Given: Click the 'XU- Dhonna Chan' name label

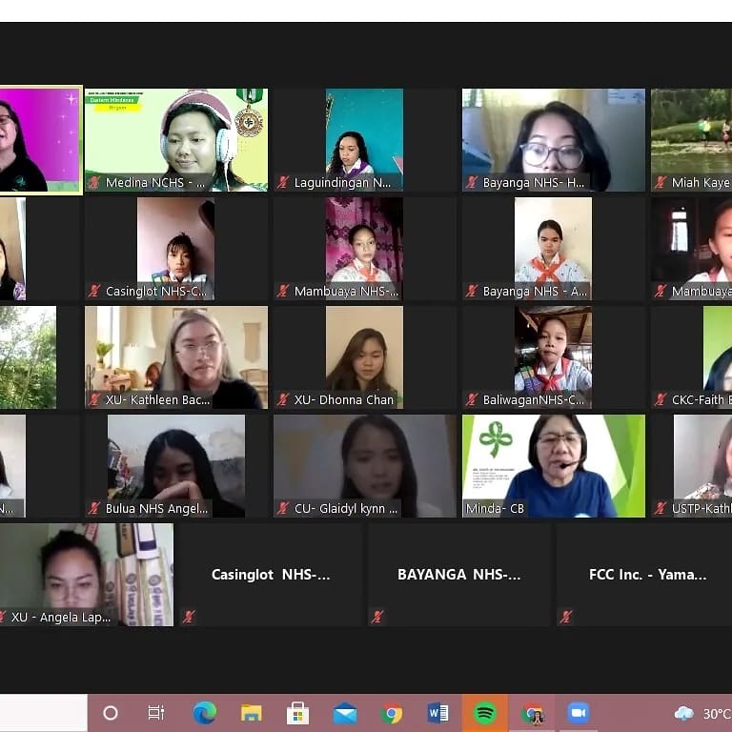Looking at the screenshot, I should pyautogui.click(x=343, y=400).
